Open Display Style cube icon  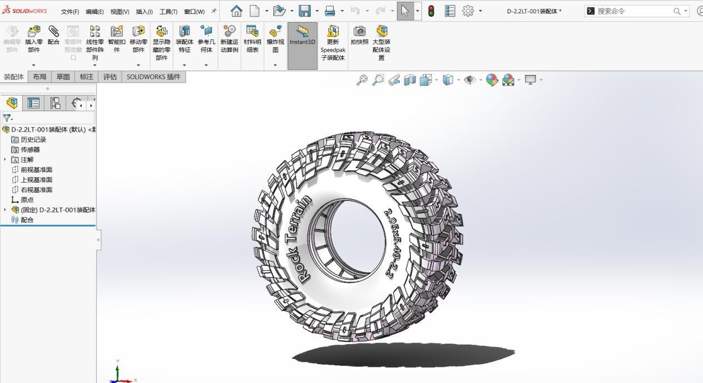[448, 80]
